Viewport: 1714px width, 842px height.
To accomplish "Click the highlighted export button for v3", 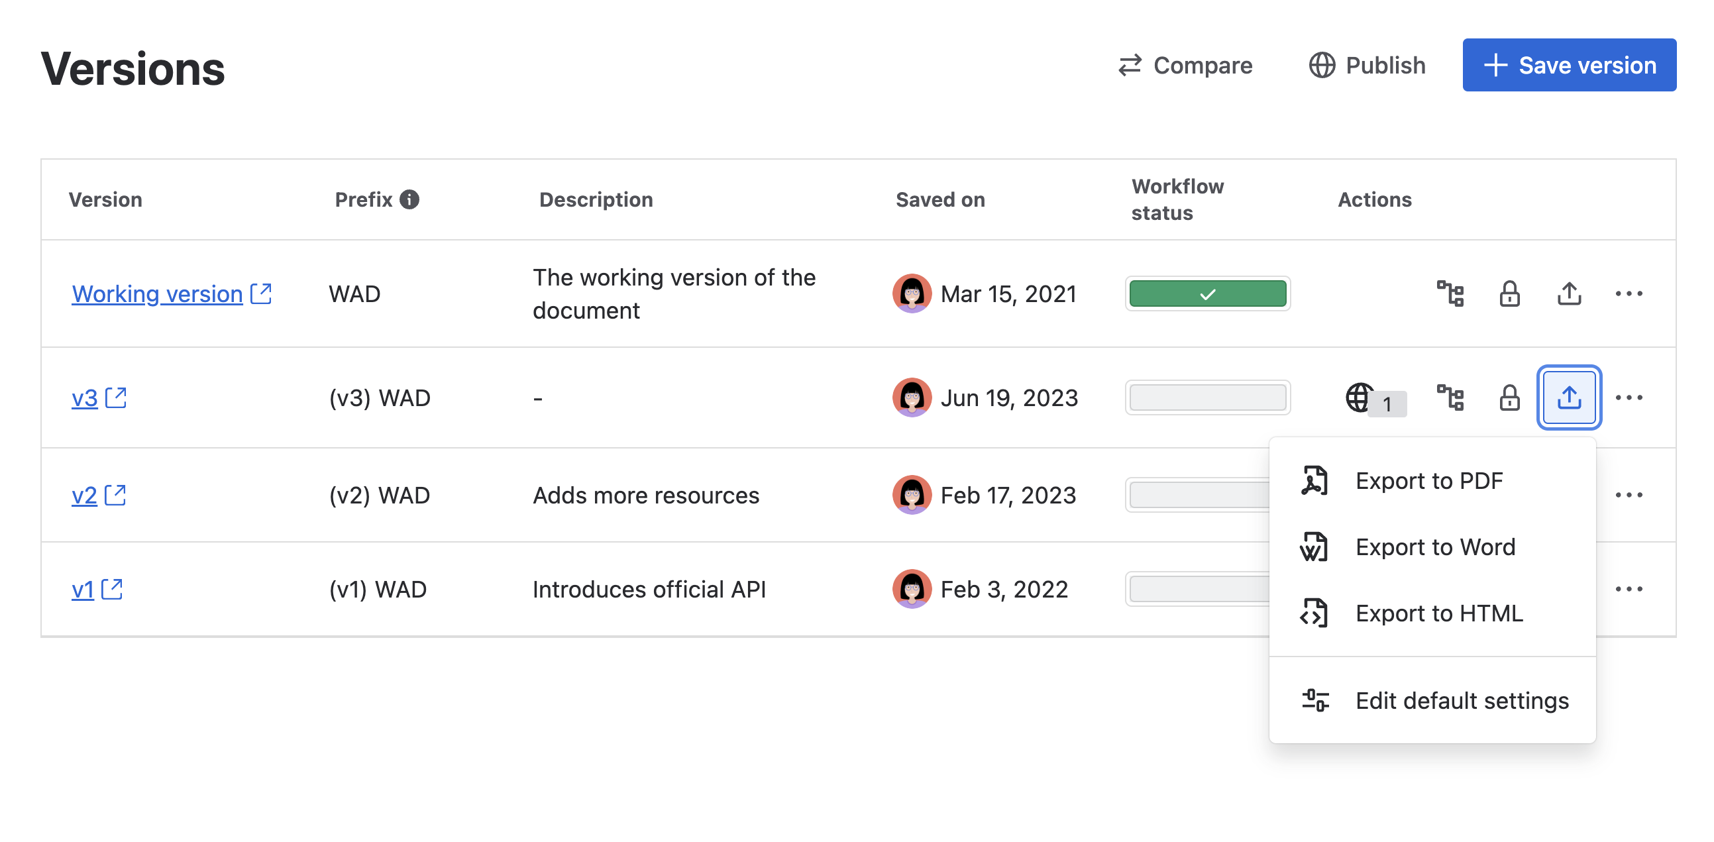I will (x=1568, y=397).
